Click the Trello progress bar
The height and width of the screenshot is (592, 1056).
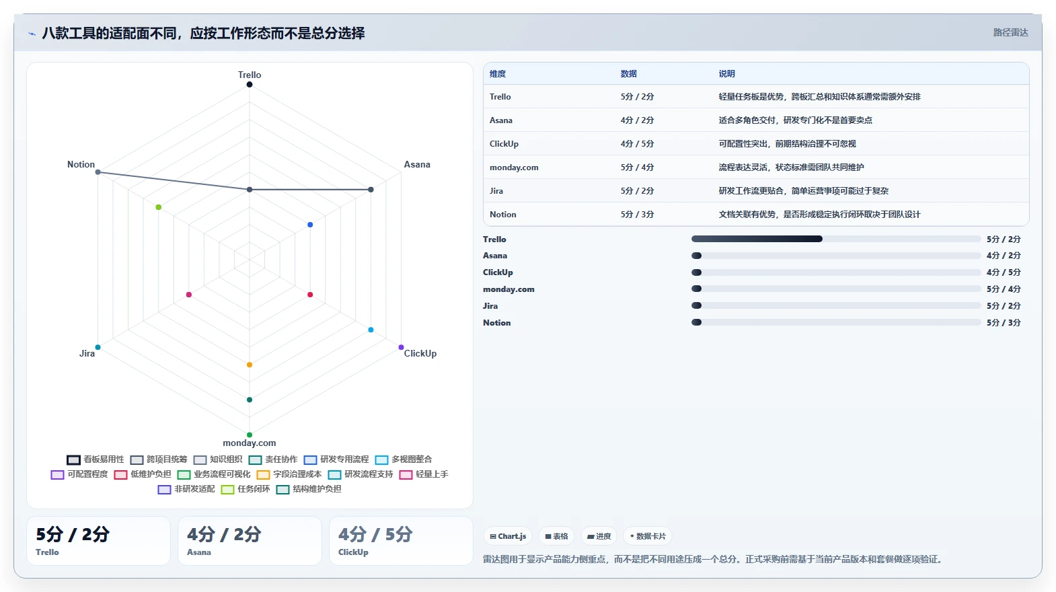click(836, 239)
